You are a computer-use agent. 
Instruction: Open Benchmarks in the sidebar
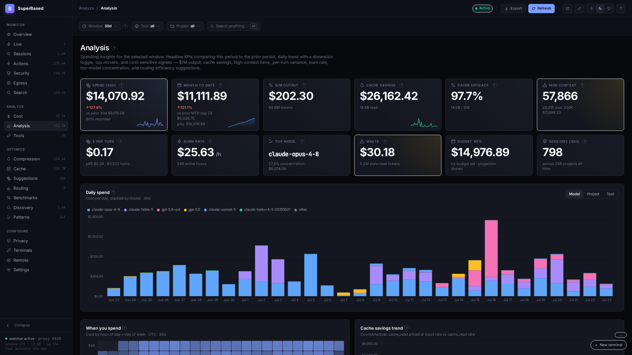click(36, 198)
